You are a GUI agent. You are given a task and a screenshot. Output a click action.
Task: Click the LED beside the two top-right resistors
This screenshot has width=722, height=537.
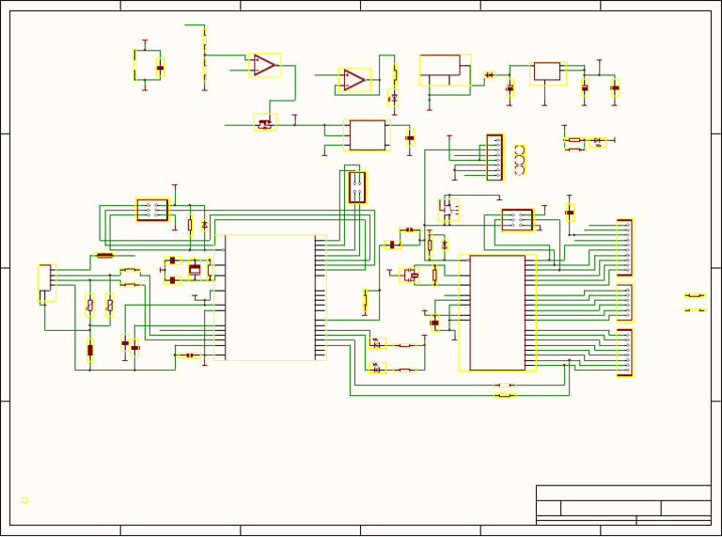pos(598,142)
